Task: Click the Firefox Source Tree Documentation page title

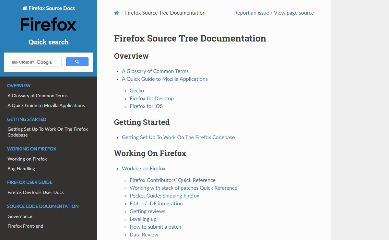Action: [x=190, y=38]
